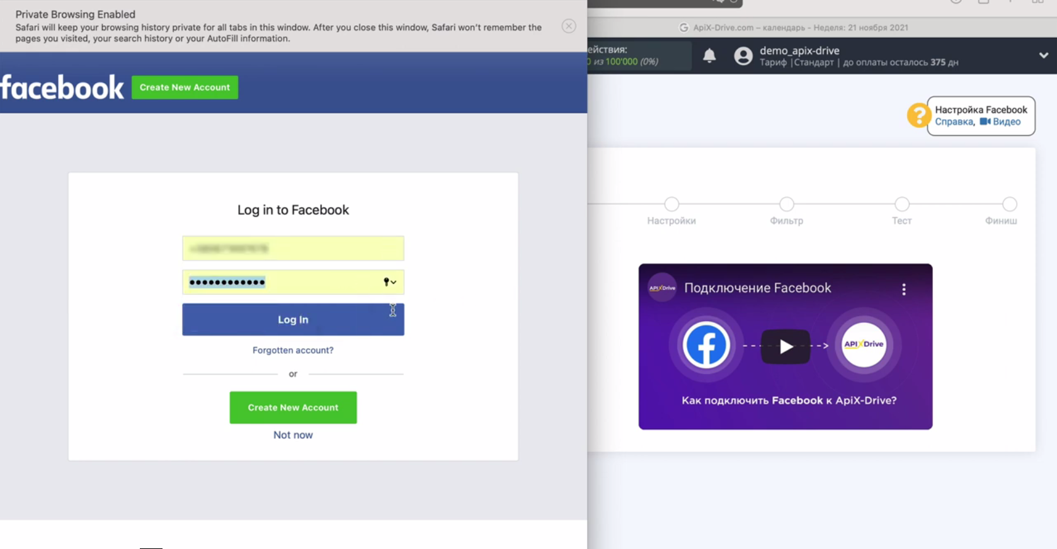Viewport: 1057px width, 549px height.
Task: Click green Create New Account below login
Action: tap(293, 407)
